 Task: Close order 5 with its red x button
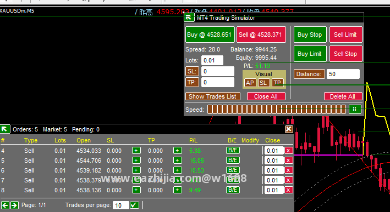click(x=289, y=161)
